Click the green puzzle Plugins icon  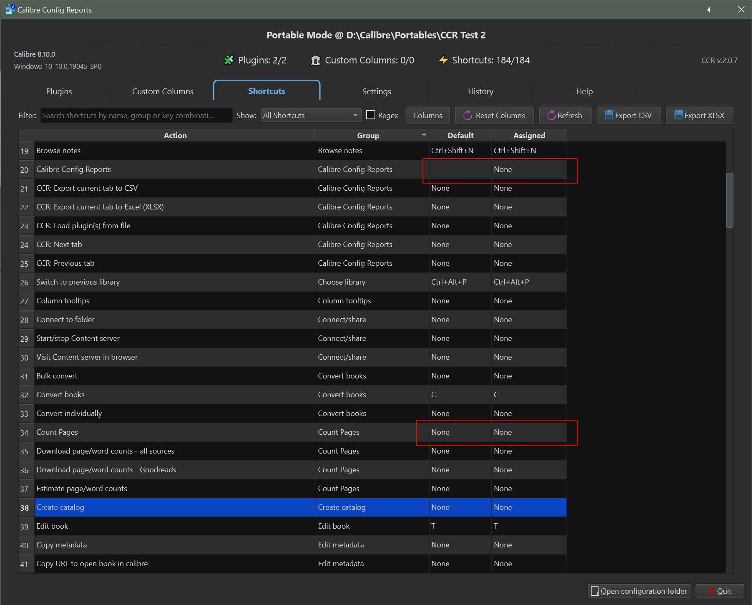click(229, 60)
